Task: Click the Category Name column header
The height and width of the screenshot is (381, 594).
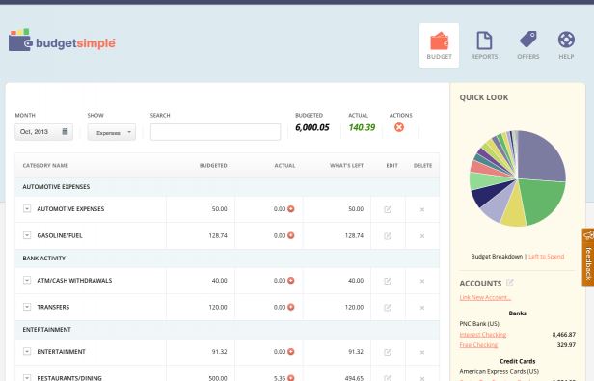Action: [x=45, y=165]
